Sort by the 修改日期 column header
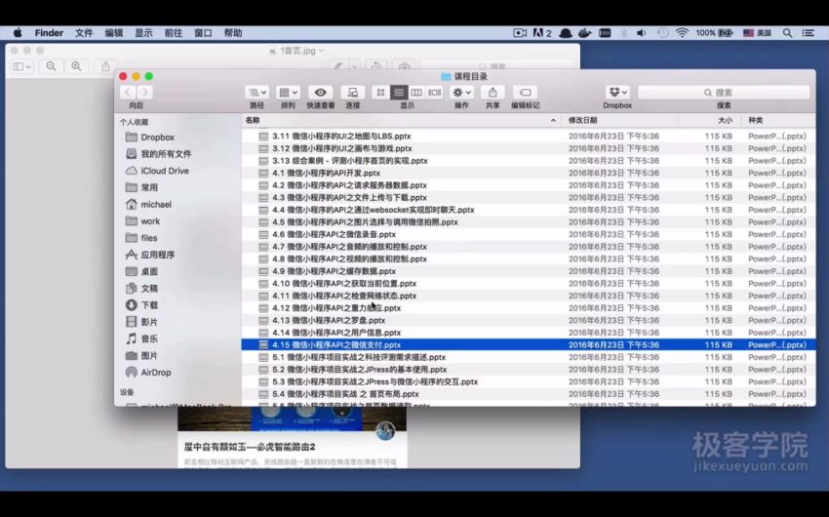Image resolution: width=829 pixels, height=517 pixels. (619, 121)
